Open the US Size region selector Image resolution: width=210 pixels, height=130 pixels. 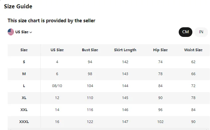(x=20, y=32)
